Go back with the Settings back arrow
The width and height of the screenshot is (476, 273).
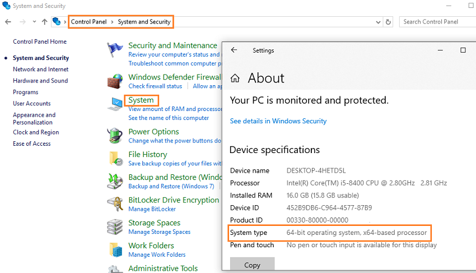click(x=234, y=50)
